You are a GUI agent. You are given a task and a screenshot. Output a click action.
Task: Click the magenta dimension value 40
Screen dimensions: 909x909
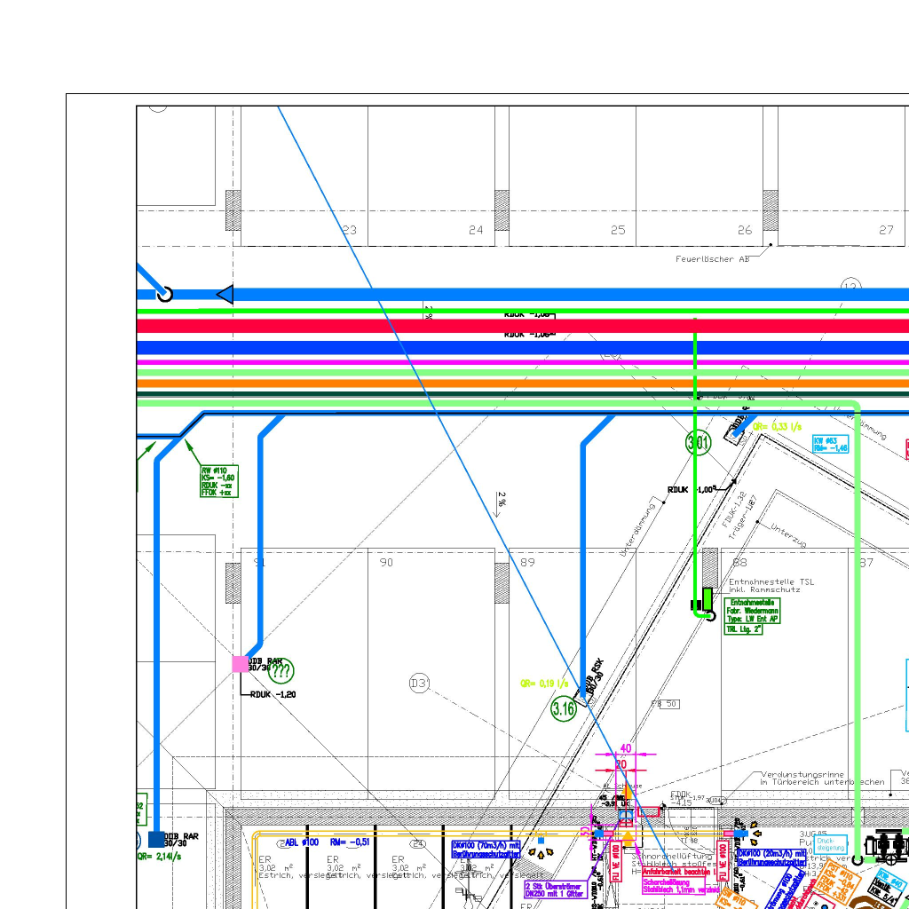(x=625, y=748)
